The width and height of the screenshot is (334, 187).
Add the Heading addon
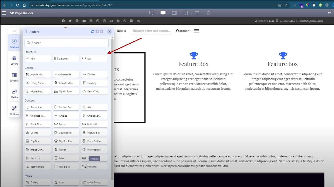[x=94, y=83]
